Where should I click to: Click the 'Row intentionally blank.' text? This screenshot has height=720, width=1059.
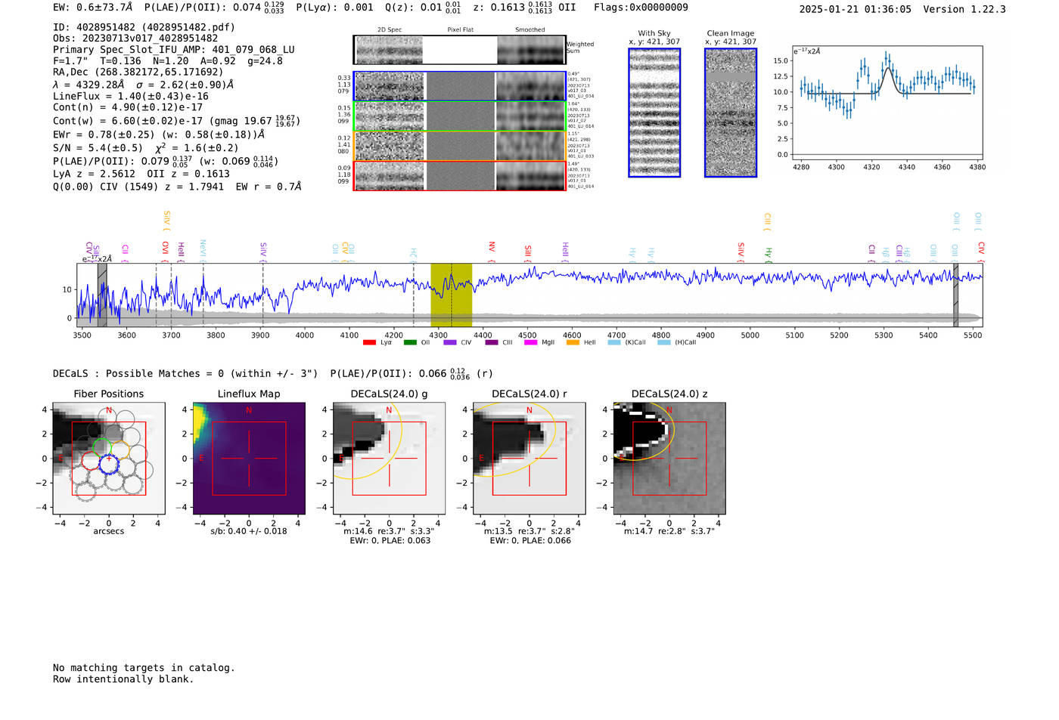point(123,679)
